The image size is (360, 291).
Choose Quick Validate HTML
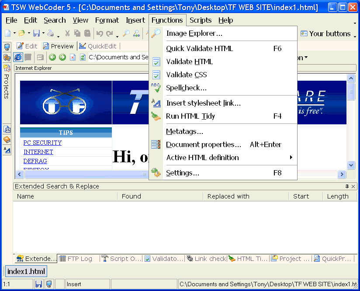tap(223, 48)
